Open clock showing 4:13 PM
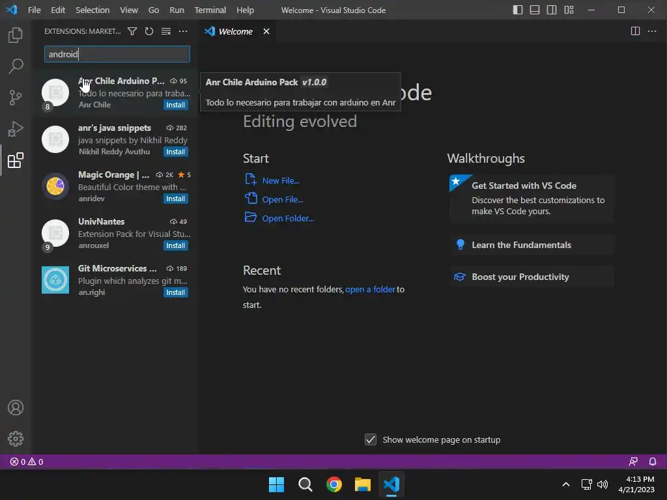The width and height of the screenshot is (667, 500). (x=636, y=484)
